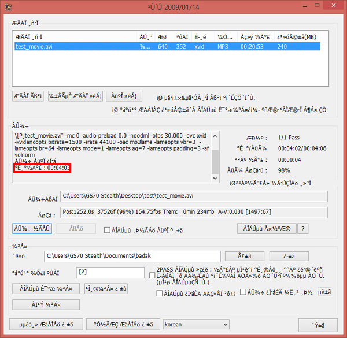
Task: Click the first column header of the file list
Action: tap(75, 37)
